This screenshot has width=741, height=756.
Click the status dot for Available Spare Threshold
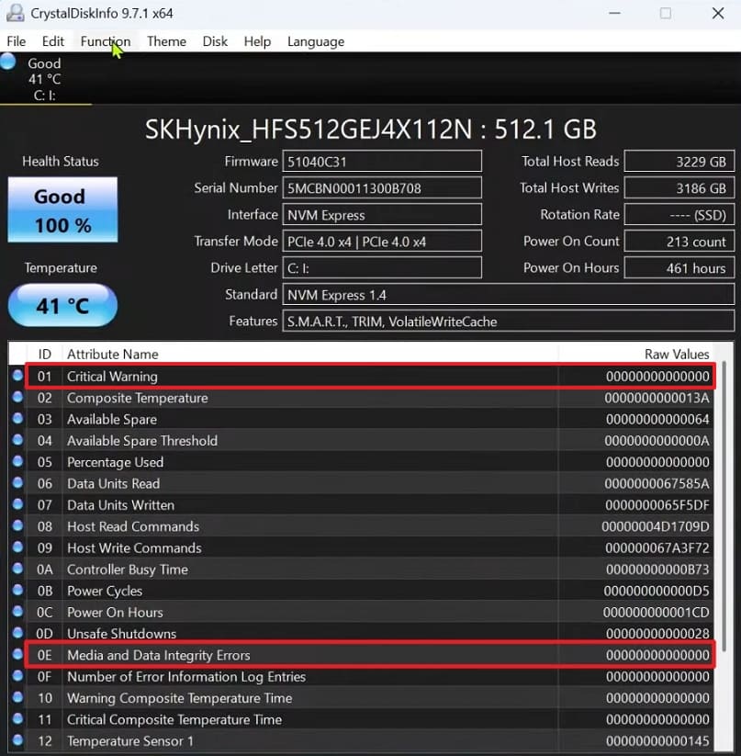[17, 439]
